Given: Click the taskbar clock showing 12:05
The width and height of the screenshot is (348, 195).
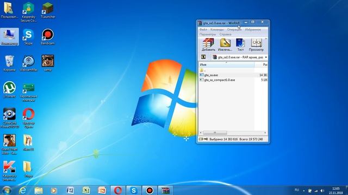Looking at the screenshot, I should click(x=336, y=191).
